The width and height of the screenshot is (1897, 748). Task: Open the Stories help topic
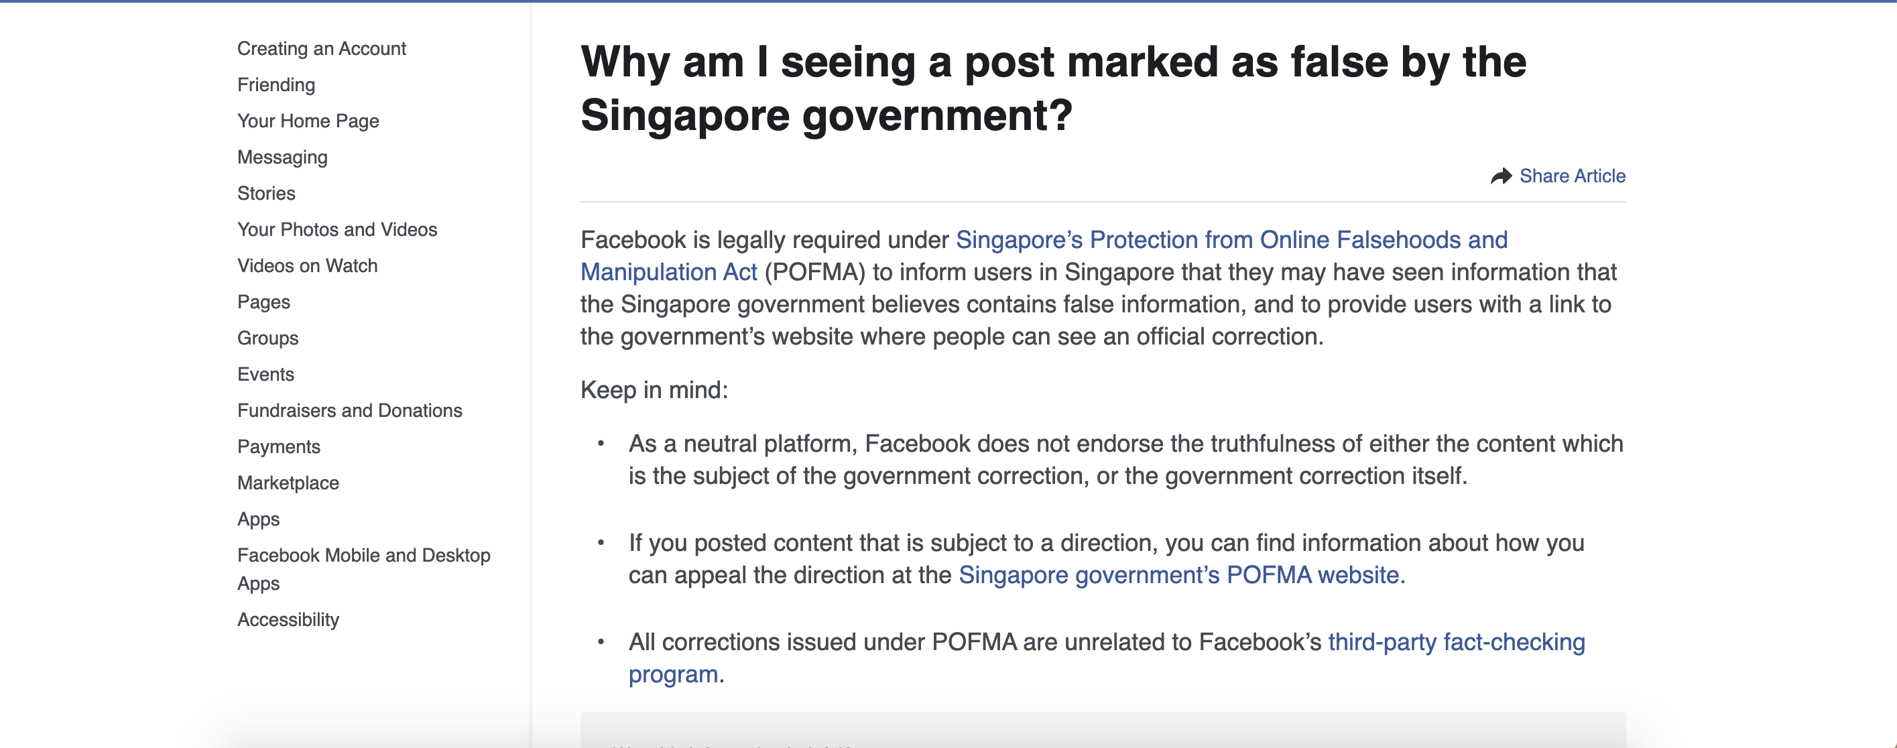point(266,193)
